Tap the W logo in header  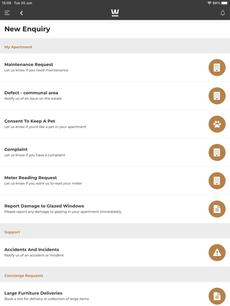(115, 13)
